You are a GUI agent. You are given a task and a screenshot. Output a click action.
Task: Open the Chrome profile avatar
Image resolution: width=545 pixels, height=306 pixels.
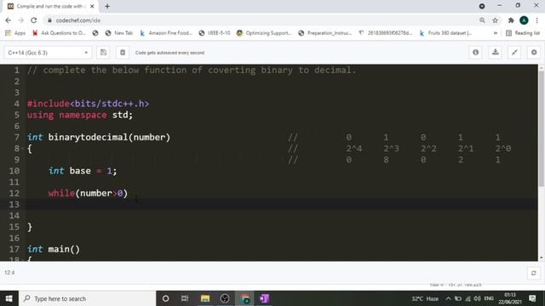524,20
